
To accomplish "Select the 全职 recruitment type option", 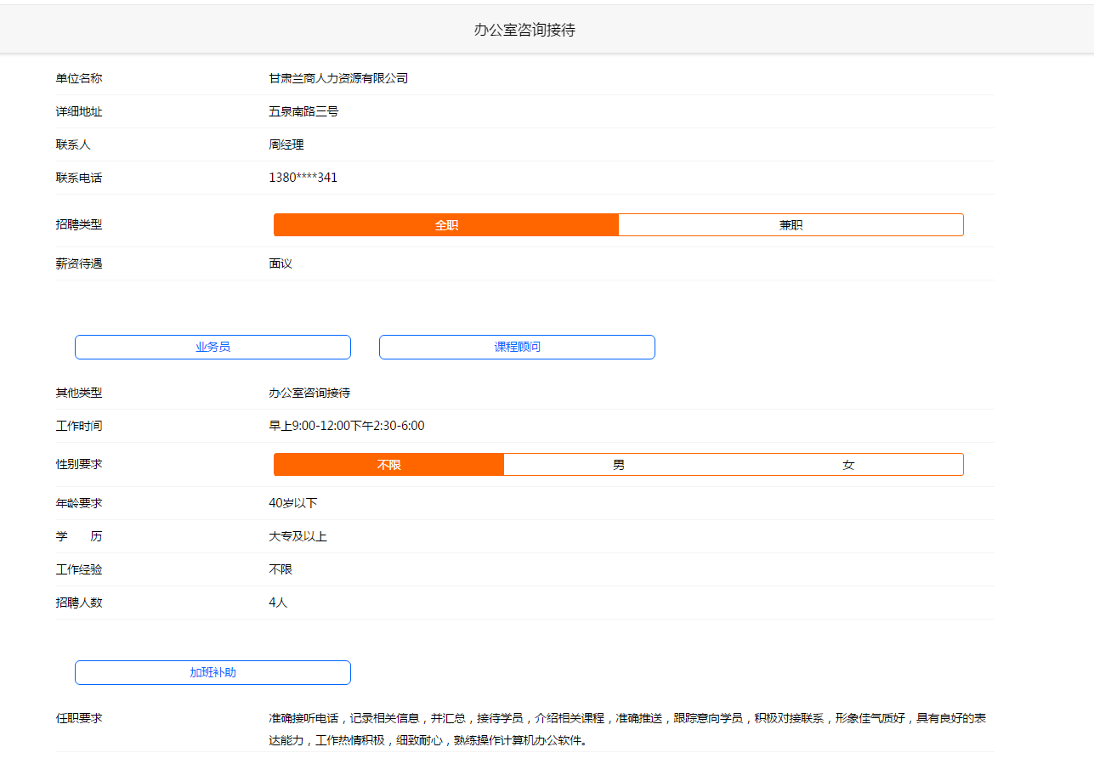I will 446,225.
